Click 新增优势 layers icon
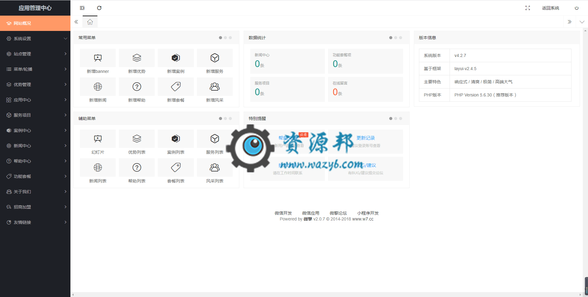588x297 pixels. tap(137, 58)
